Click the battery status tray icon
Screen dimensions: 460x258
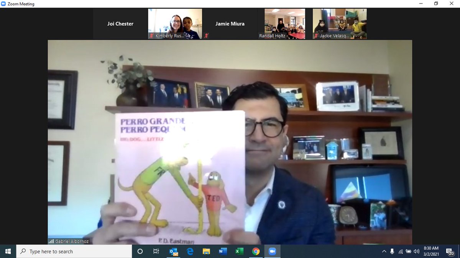(409, 251)
